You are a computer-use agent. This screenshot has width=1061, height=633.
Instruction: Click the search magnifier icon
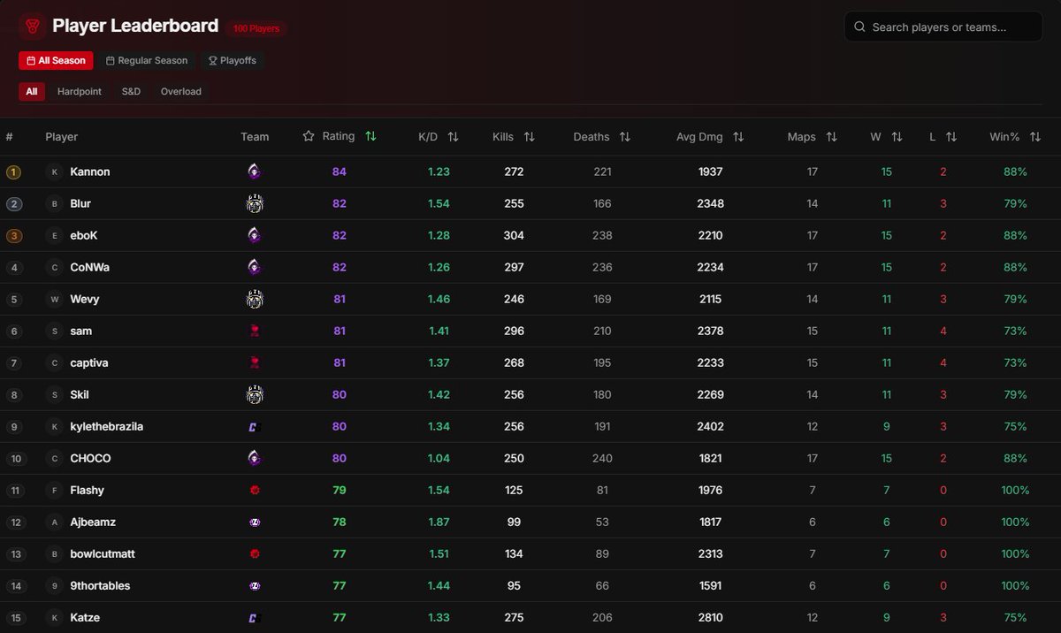click(859, 27)
